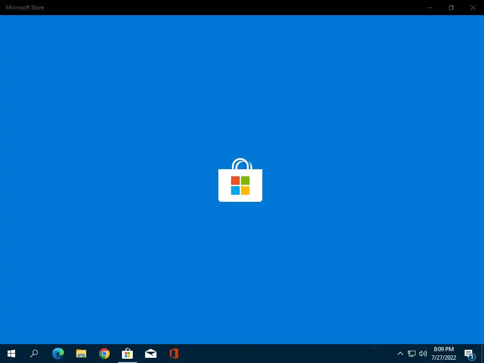
Task: Select Microsoft Store taskbar icon
Action: (x=128, y=354)
